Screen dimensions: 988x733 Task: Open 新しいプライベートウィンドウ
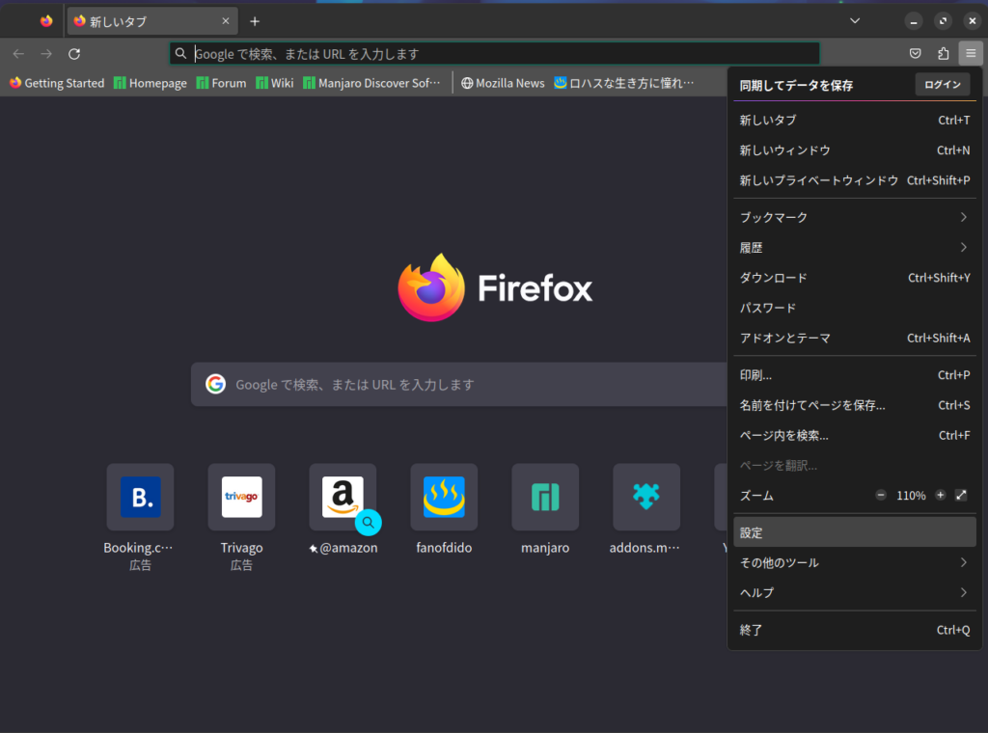pyautogui.click(x=855, y=180)
